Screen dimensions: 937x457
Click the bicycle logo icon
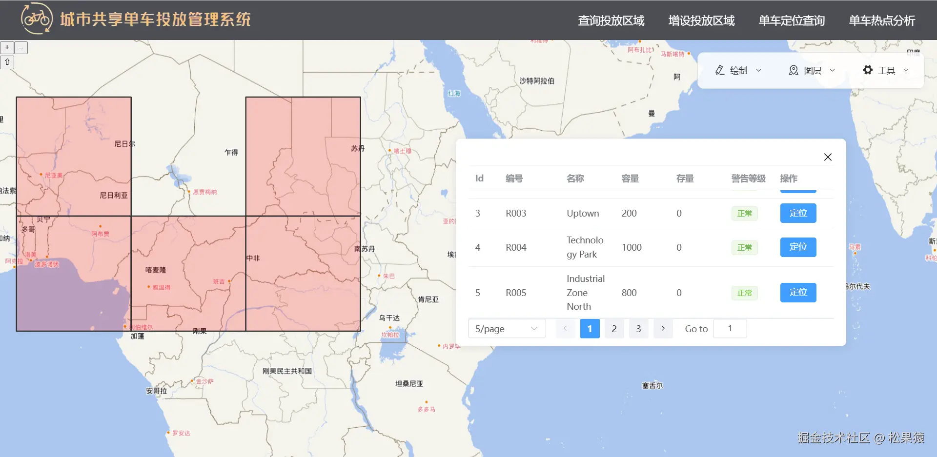(x=37, y=19)
